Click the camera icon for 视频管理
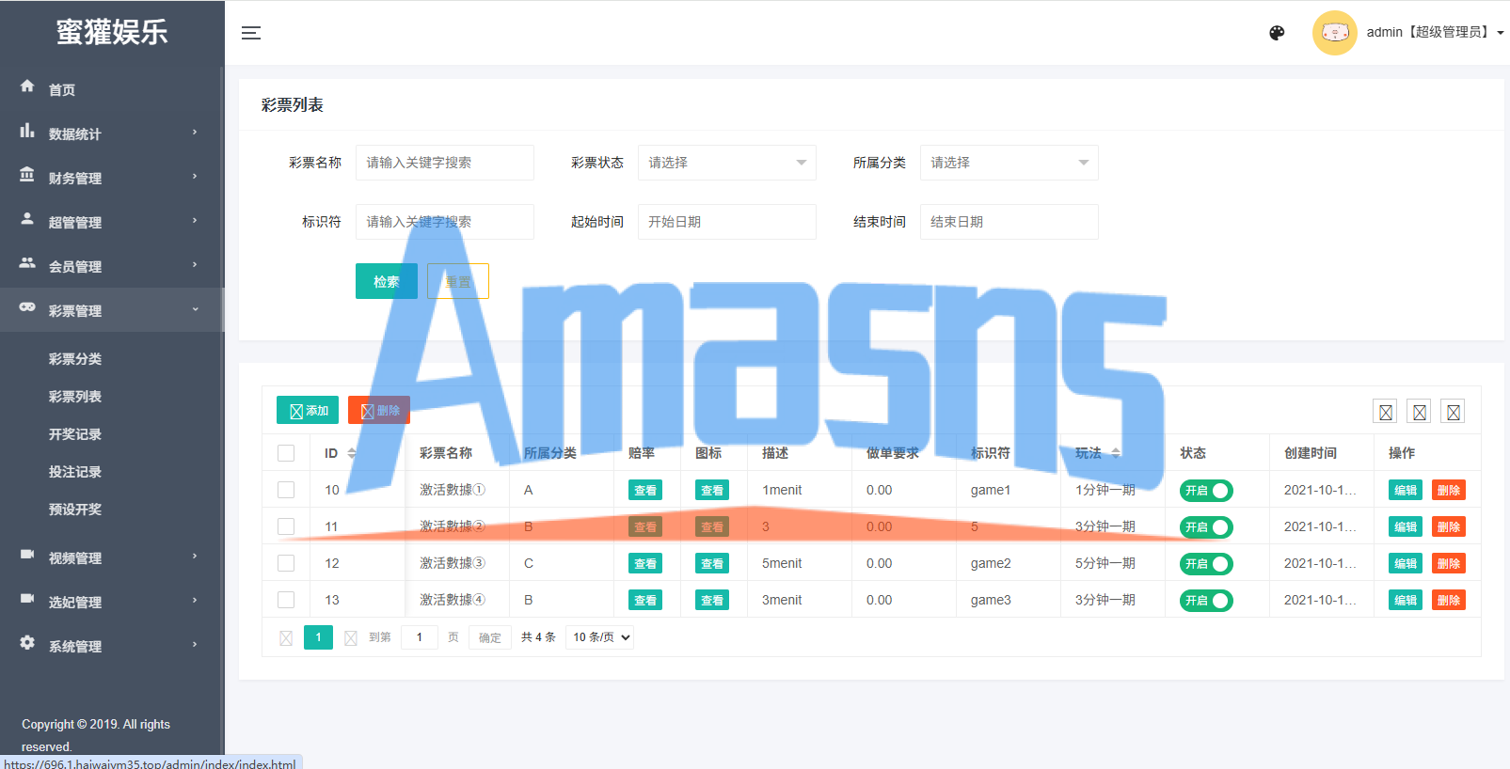 click(27, 555)
